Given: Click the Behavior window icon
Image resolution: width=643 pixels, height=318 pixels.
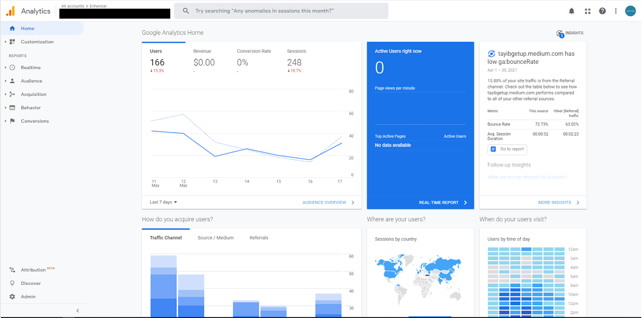Looking at the screenshot, I should point(12,108).
